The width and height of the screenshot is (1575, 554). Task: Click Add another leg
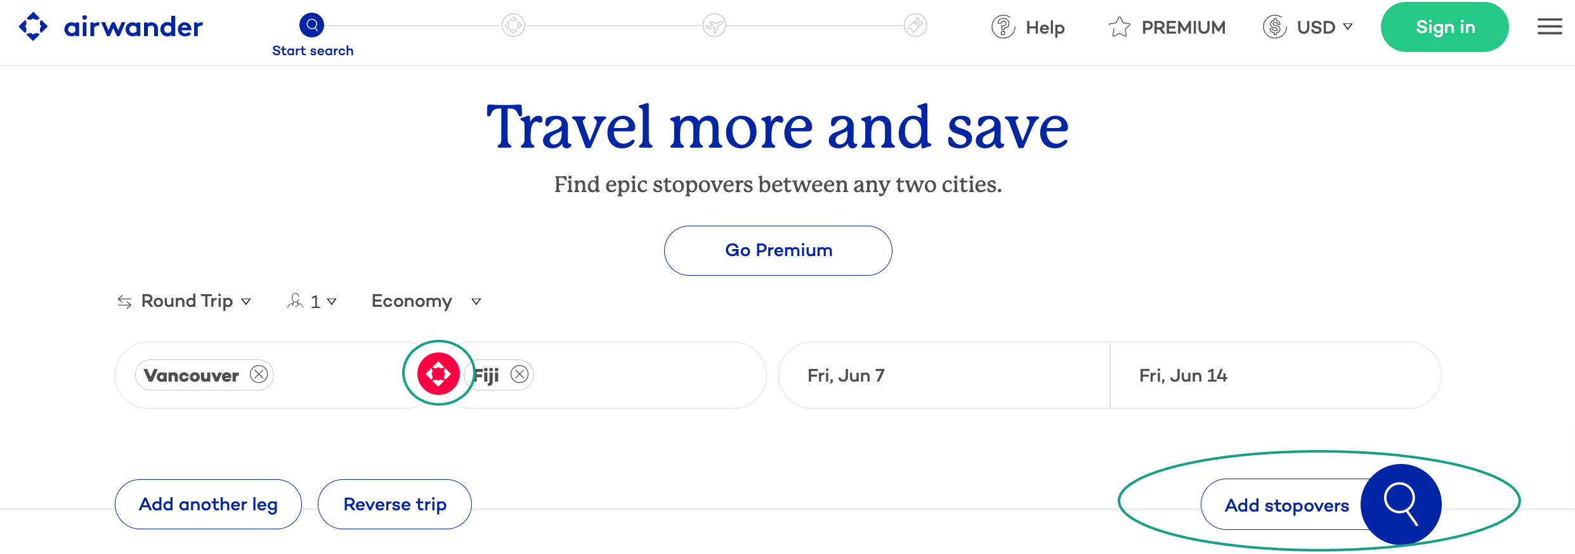point(208,504)
